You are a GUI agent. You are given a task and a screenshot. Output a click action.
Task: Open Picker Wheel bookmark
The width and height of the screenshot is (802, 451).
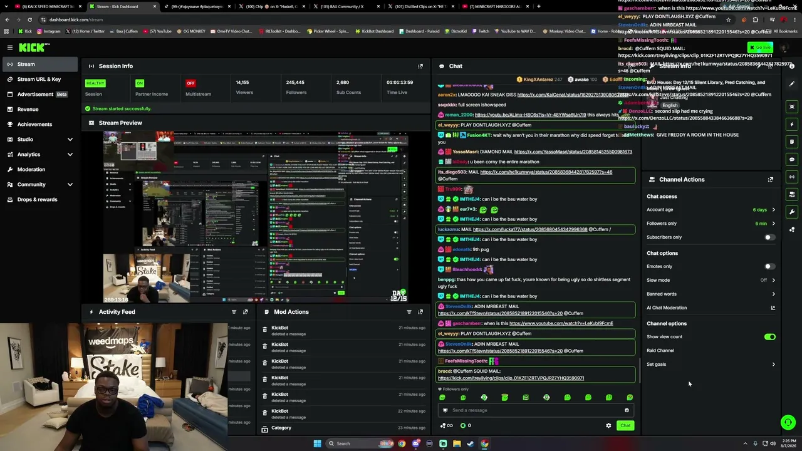[328, 31]
